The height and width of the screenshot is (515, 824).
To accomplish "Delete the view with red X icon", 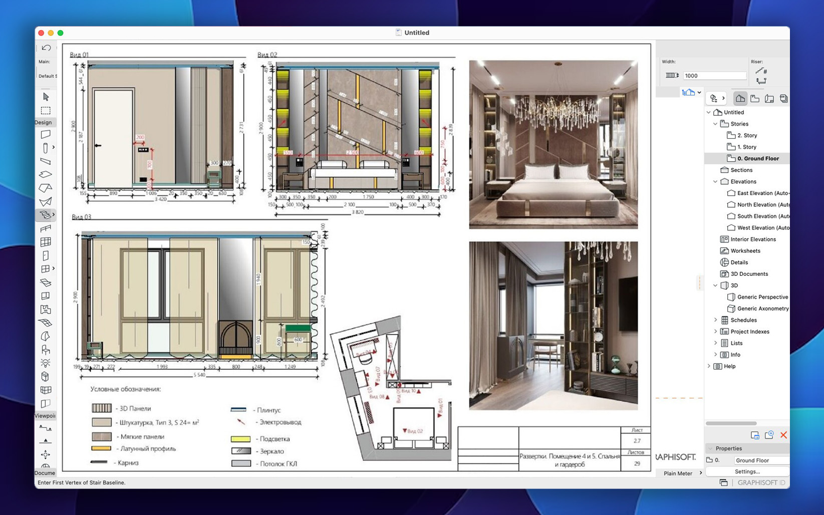I will click(x=783, y=435).
